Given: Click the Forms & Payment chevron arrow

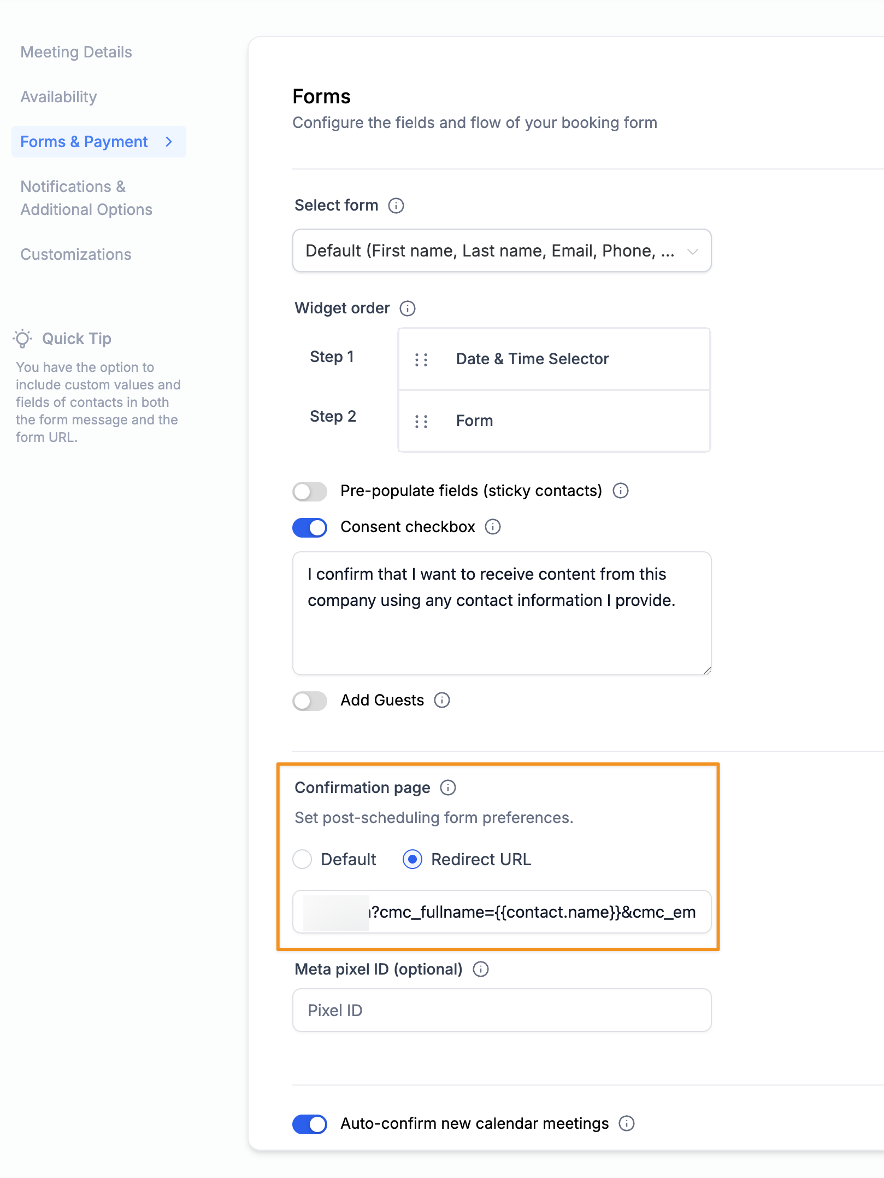Looking at the screenshot, I should pos(169,142).
